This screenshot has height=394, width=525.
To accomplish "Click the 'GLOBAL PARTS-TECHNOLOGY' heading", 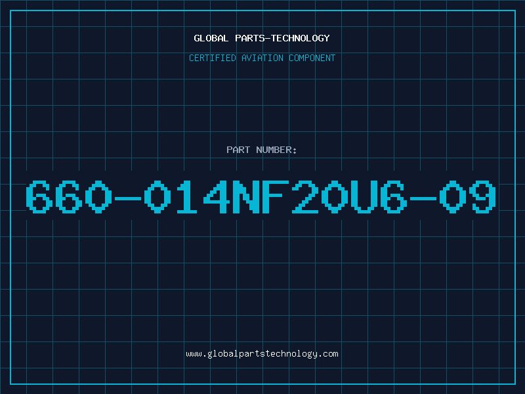I will (262, 38).
